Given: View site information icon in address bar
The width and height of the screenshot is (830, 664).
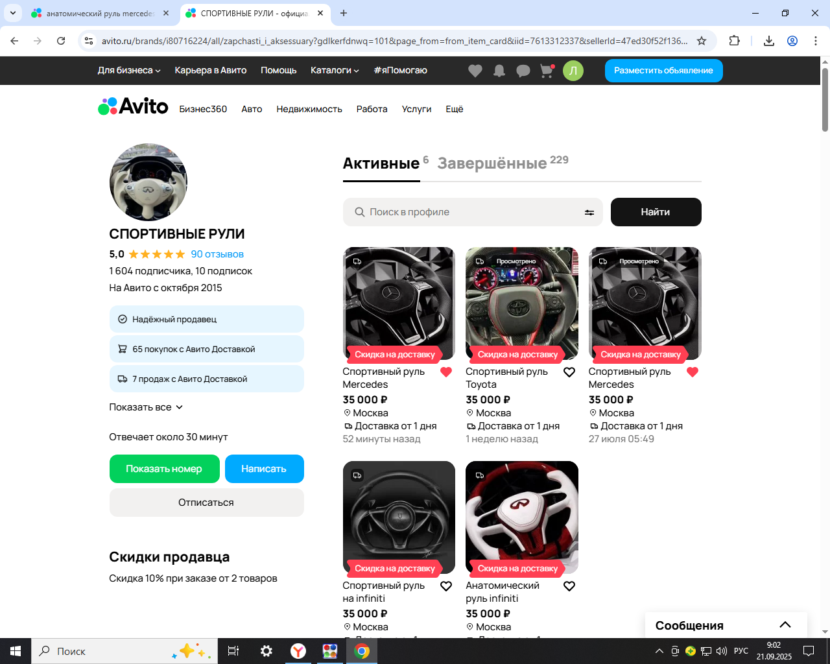Looking at the screenshot, I should click(89, 41).
